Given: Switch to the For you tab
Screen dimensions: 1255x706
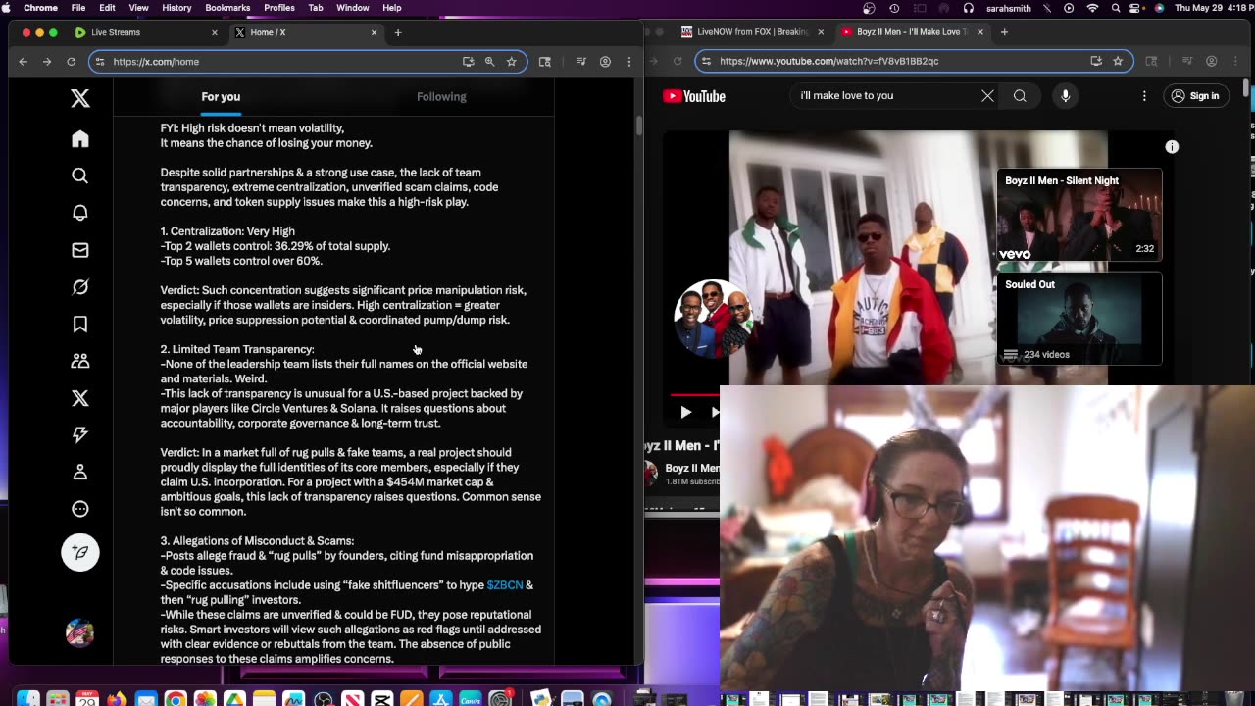Looking at the screenshot, I should pyautogui.click(x=221, y=96).
